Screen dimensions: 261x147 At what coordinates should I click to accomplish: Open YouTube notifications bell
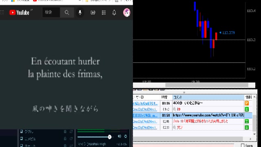tap(114, 13)
